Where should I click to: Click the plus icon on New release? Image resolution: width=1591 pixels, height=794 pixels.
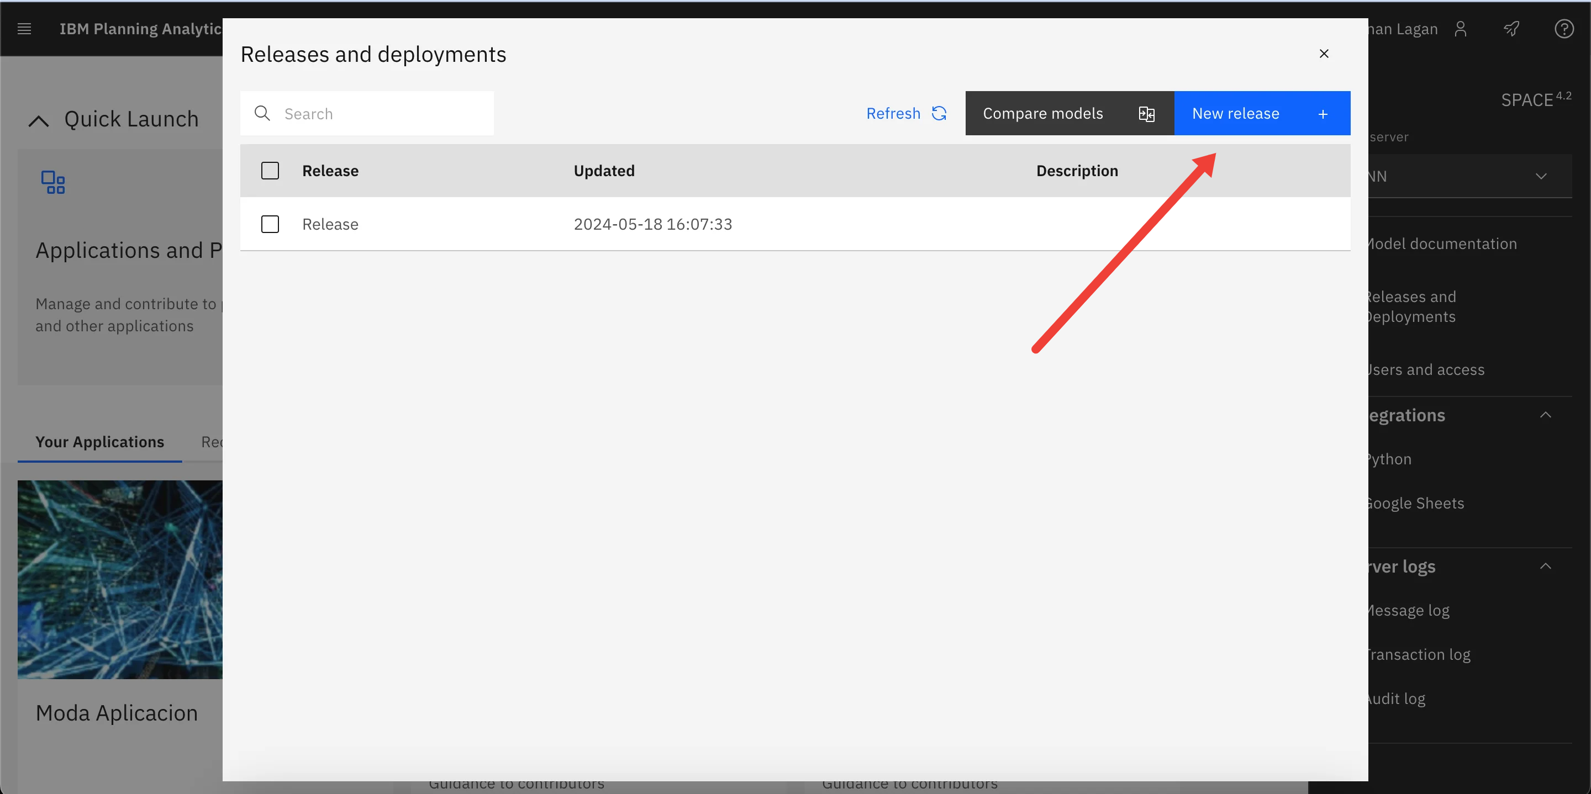1324,113
